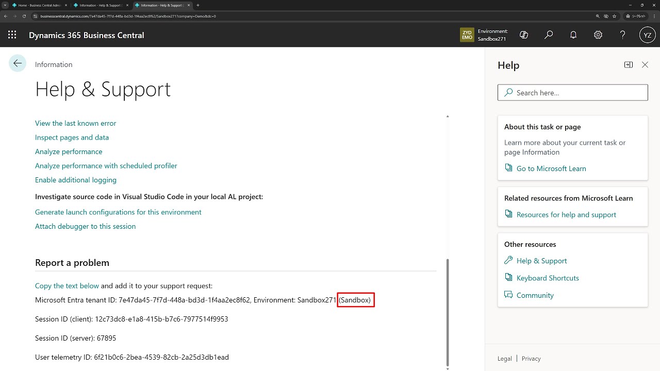Click Dynamics 365 Business Central title
660x371 pixels.
87,35
